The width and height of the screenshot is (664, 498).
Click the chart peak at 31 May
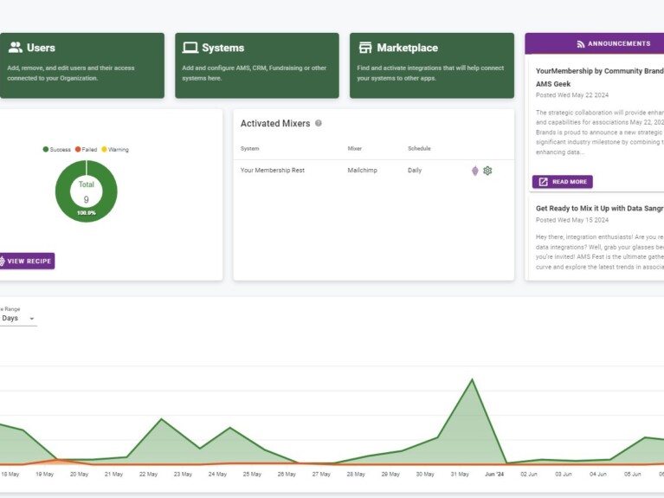point(472,379)
